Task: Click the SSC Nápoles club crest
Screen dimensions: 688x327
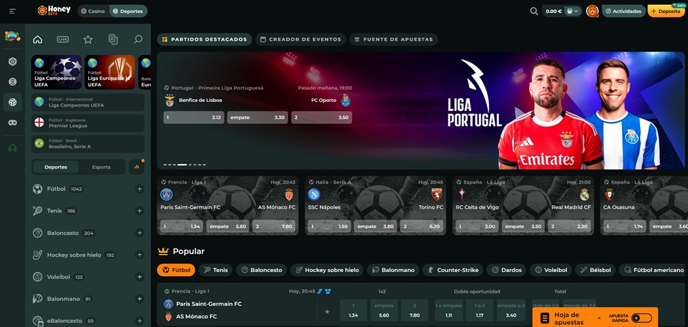Action: (314, 194)
